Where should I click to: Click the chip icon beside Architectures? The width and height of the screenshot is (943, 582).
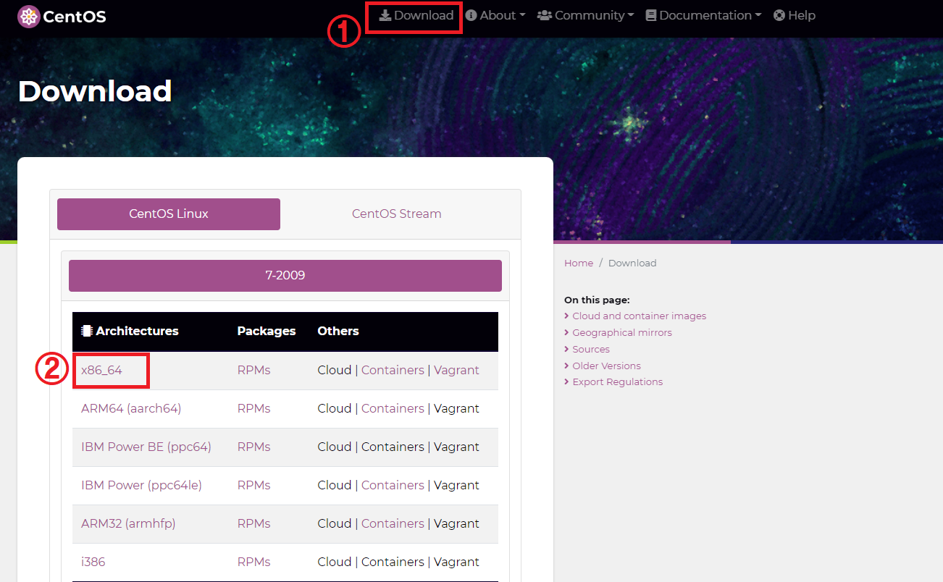pos(87,331)
